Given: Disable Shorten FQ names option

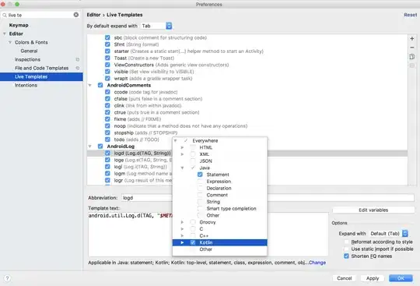Looking at the screenshot, I should (346, 256).
